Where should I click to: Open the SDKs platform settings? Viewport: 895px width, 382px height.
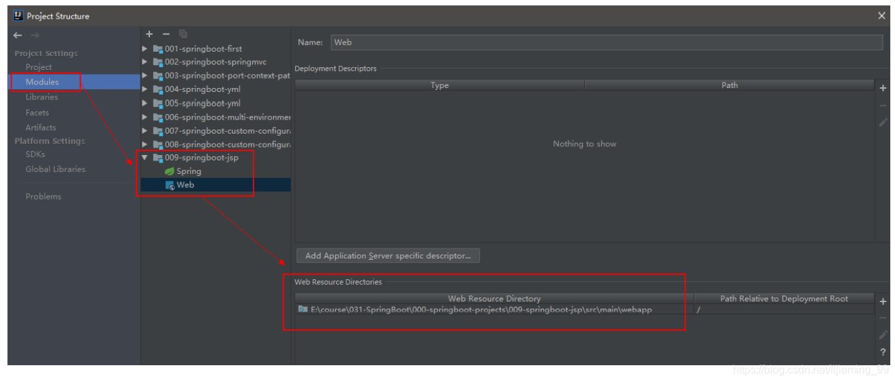click(x=35, y=154)
